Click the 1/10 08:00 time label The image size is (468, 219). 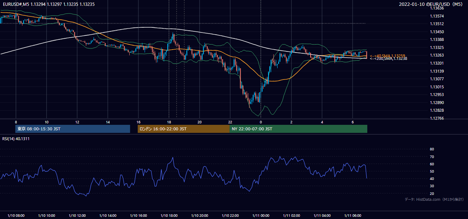tap(16, 215)
